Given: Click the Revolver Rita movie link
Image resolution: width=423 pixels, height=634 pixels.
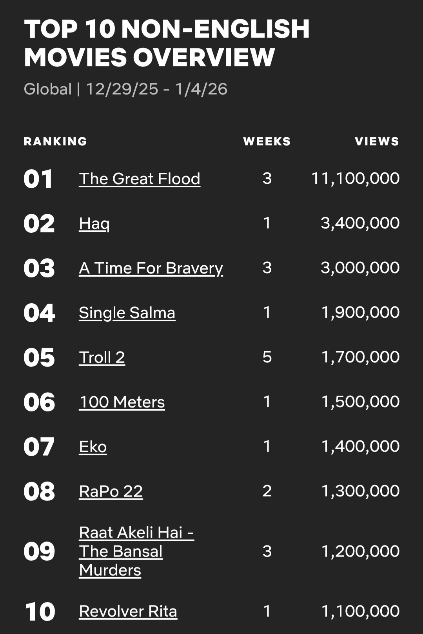Looking at the screenshot, I should pyautogui.click(x=128, y=611).
